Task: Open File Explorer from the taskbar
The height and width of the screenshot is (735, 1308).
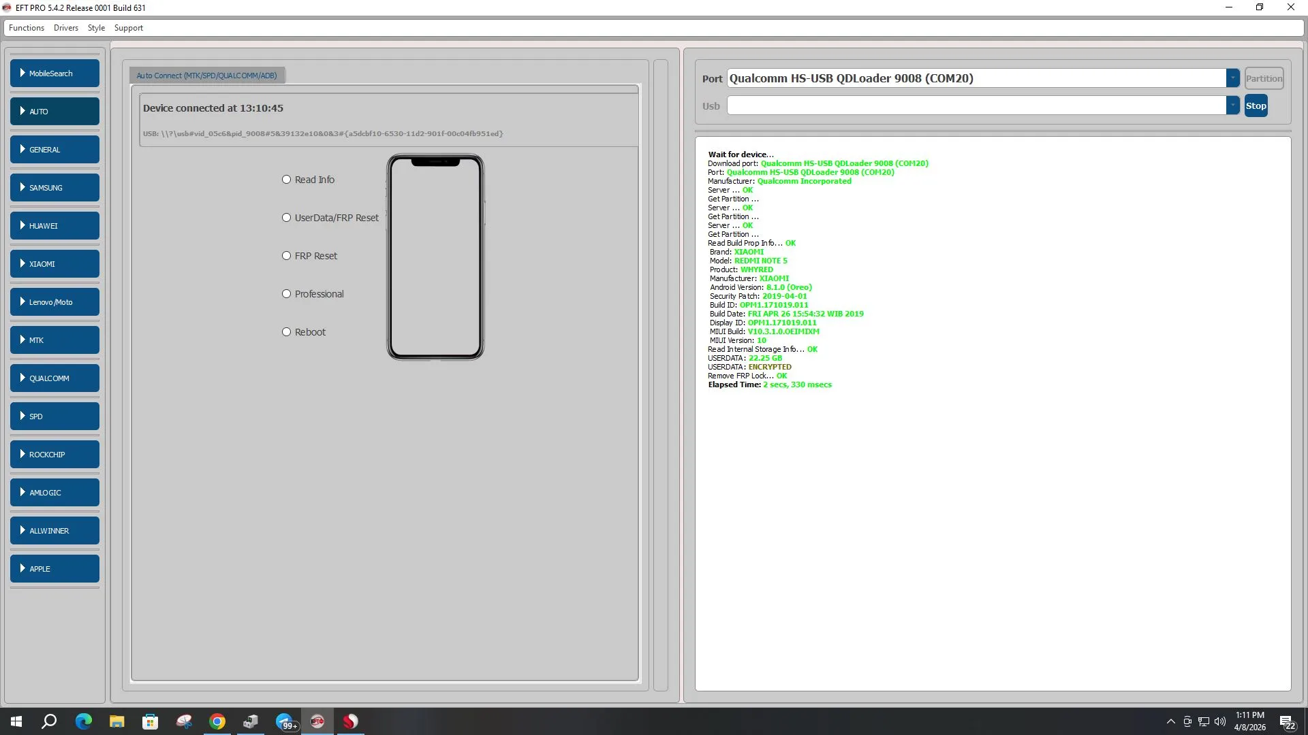Action: pyautogui.click(x=117, y=721)
